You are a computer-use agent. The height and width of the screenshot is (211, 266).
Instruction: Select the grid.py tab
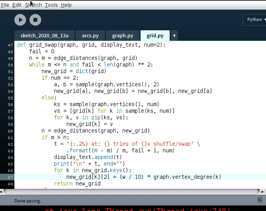tap(155, 36)
